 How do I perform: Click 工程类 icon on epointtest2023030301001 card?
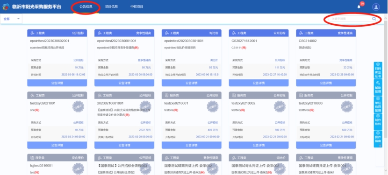coord(167,33)
